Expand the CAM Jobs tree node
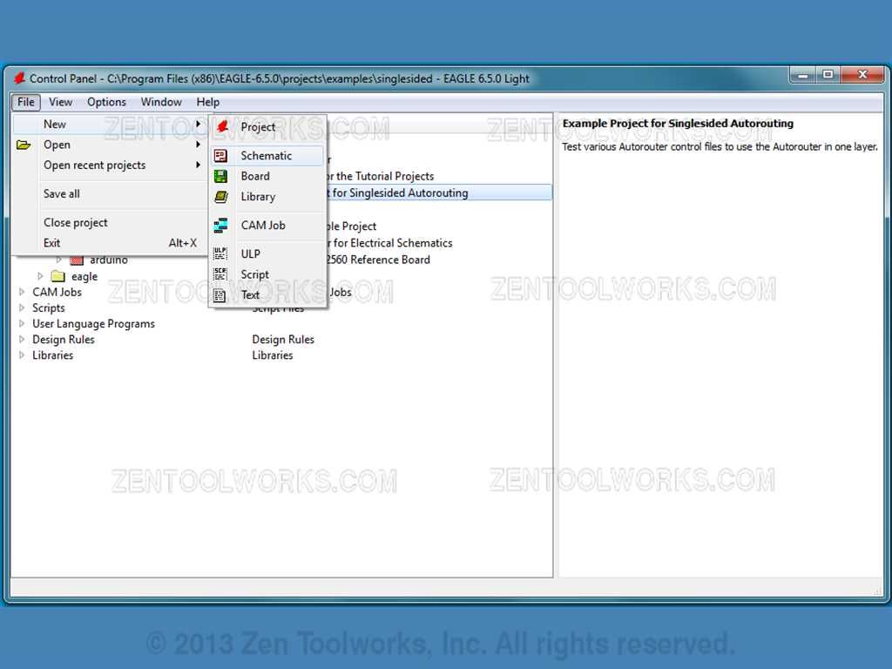The width and height of the screenshot is (892, 669). click(x=22, y=292)
